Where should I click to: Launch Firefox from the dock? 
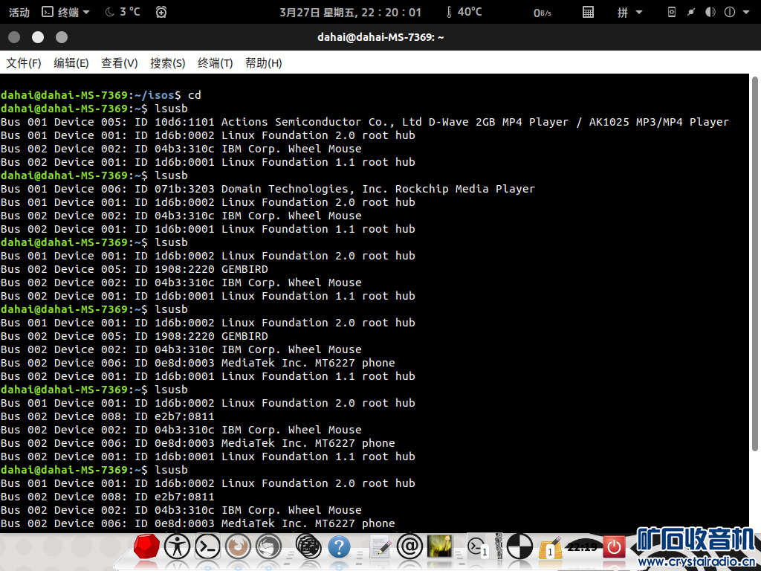click(x=239, y=546)
